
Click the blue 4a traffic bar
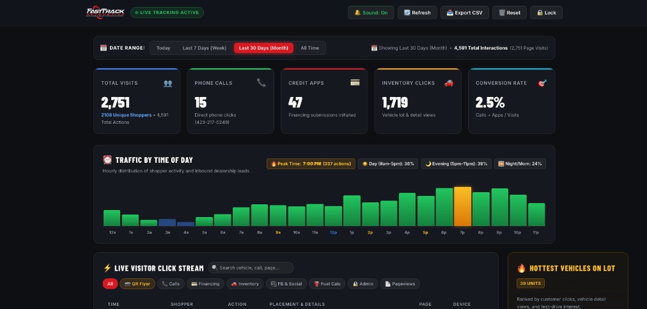click(185, 224)
